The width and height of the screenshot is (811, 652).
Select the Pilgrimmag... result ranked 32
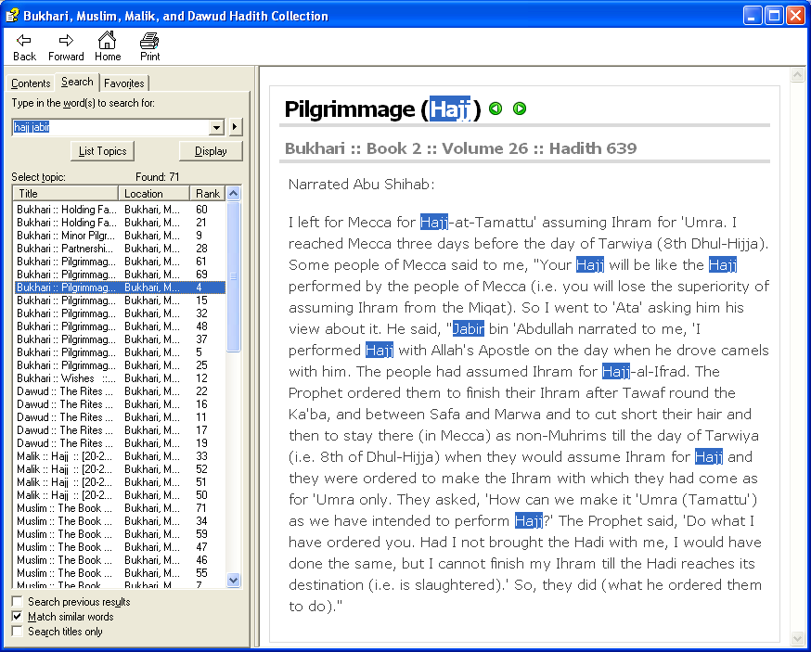click(120, 313)
